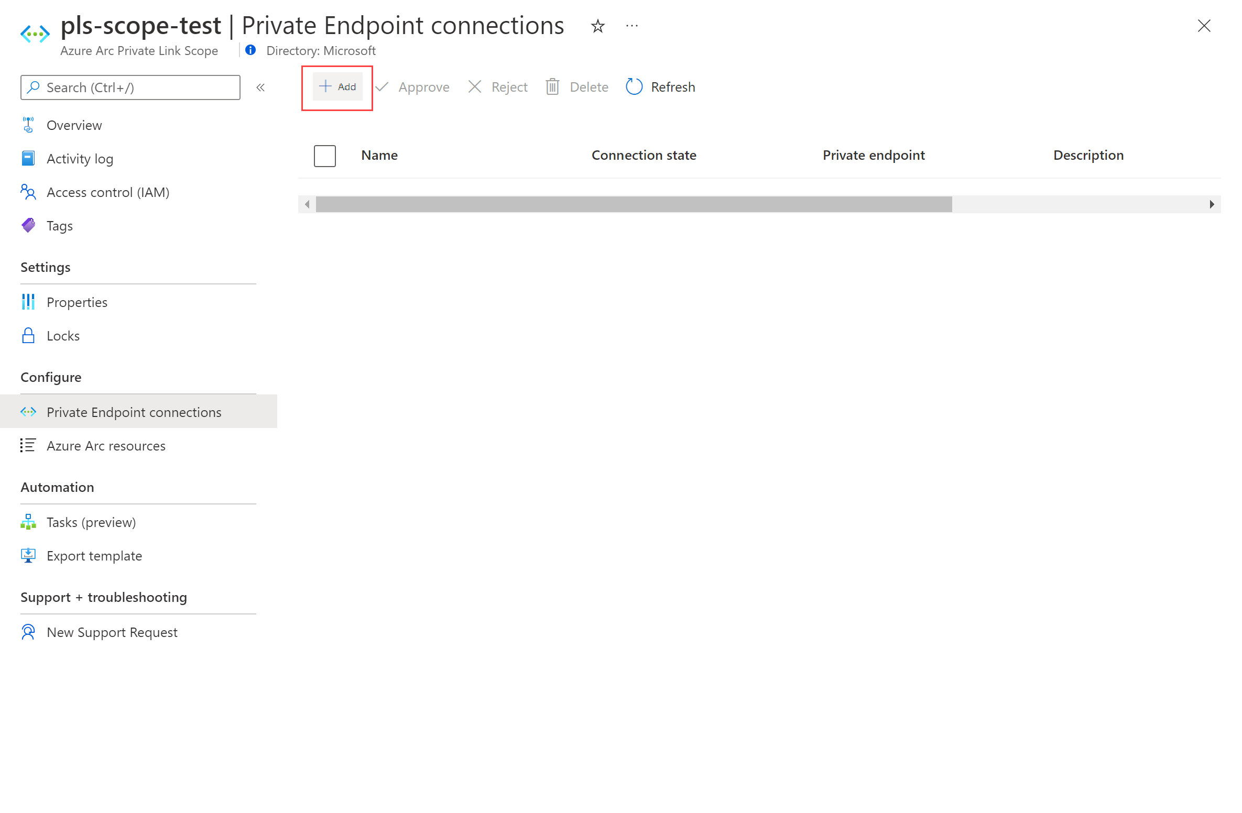This screenshot has height=813, width=1242.
Task: Click the Export template link
Action: coord(93,555)
